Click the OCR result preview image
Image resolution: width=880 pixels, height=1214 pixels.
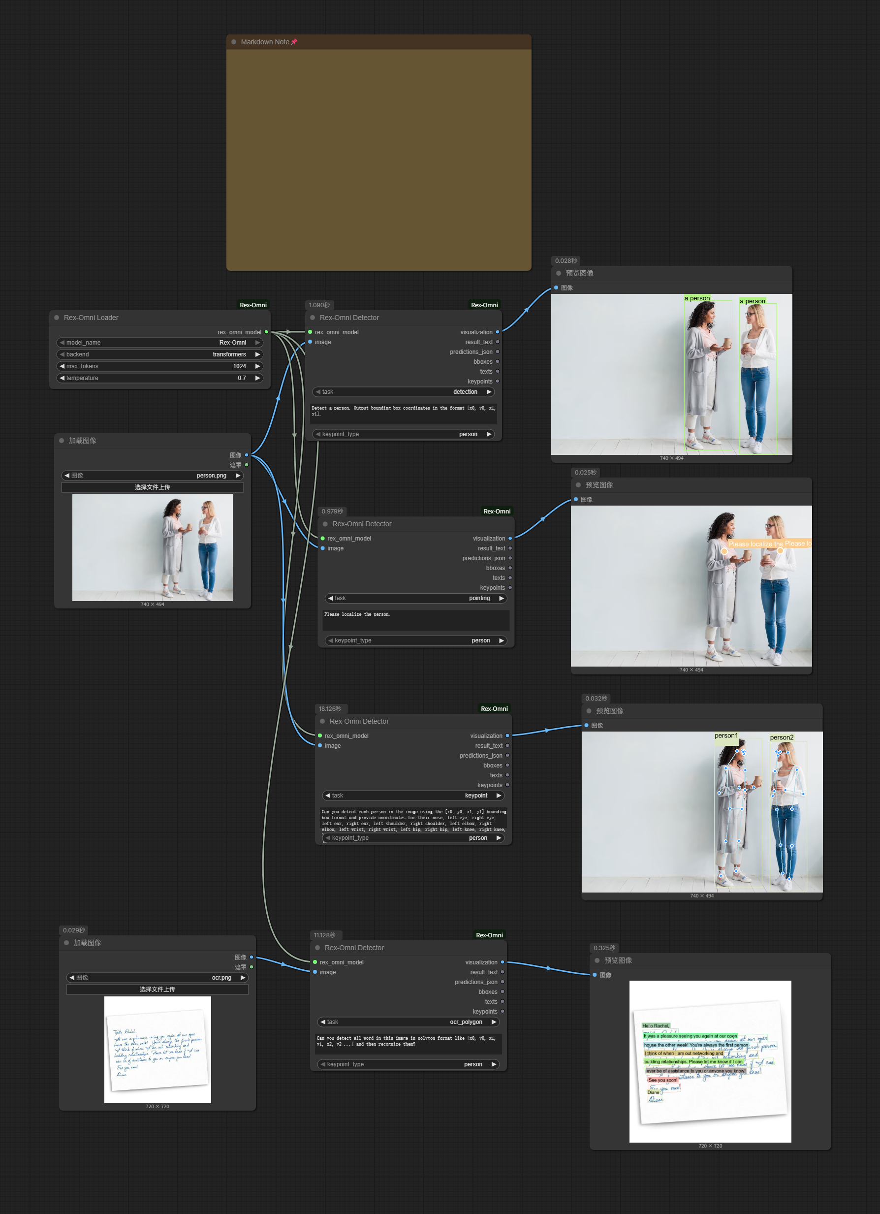(710, 1061)
